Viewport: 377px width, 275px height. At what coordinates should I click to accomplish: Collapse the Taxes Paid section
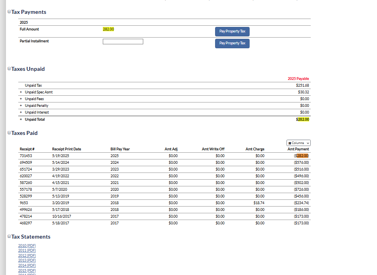9,133
